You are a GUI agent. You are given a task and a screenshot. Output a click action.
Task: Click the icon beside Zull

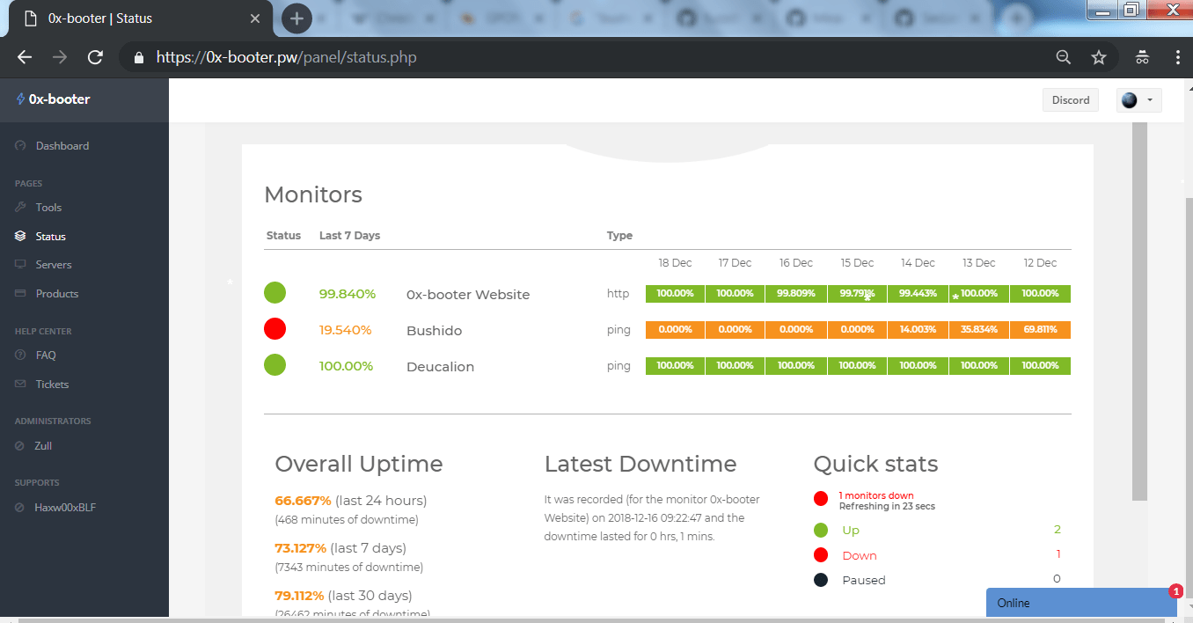coord(20,446)
